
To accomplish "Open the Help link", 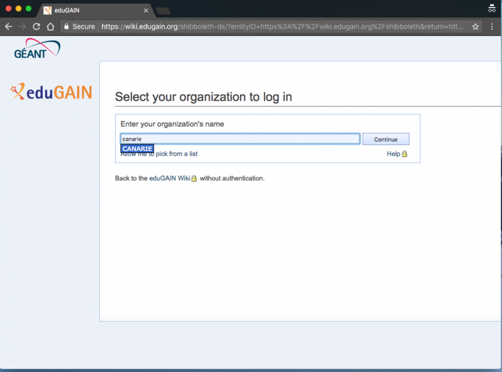I will click(x=393, y=154).
